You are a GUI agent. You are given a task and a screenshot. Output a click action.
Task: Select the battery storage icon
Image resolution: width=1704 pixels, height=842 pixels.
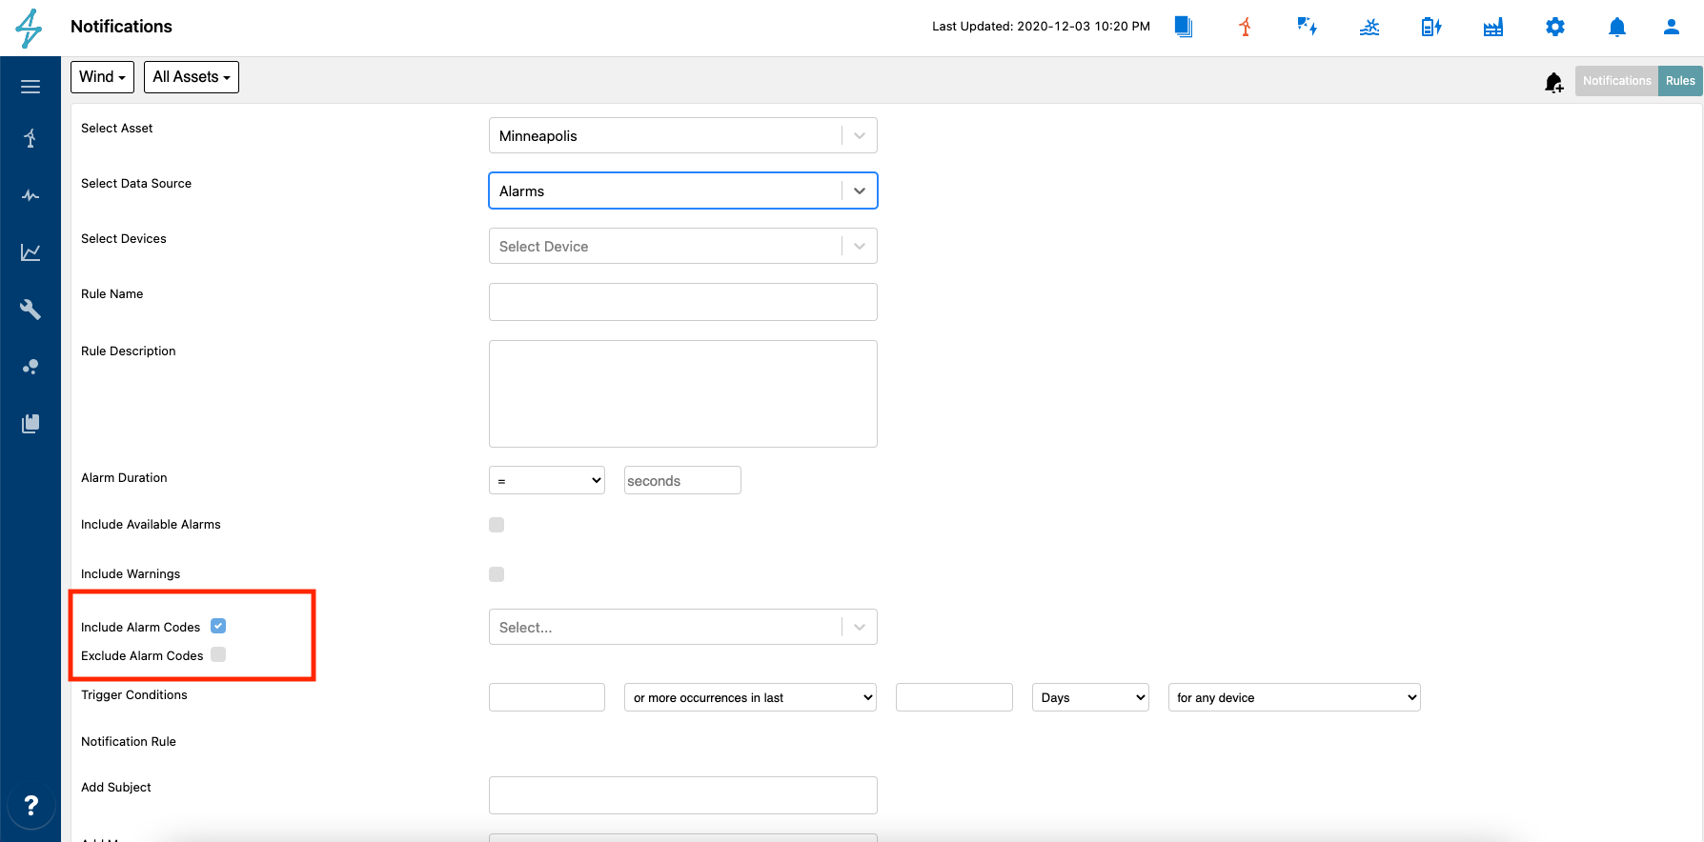(x=1431, y=27)
